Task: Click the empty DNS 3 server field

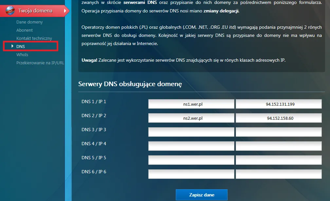Action: (x=191, y=131)
